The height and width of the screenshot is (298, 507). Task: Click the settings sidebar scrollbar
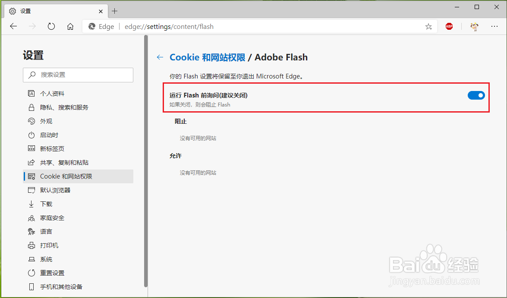pyautogui.click(x=146, y=161)
